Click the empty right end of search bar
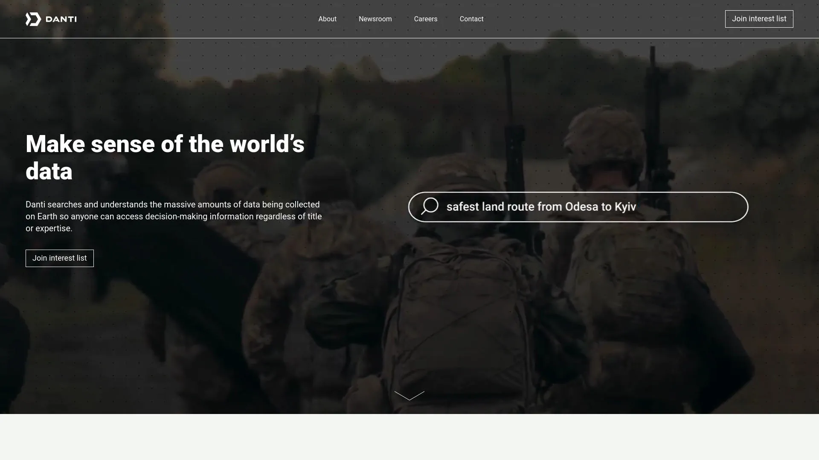Image resolution: width=819 pixels, height=460 pixels. [700, 207]
